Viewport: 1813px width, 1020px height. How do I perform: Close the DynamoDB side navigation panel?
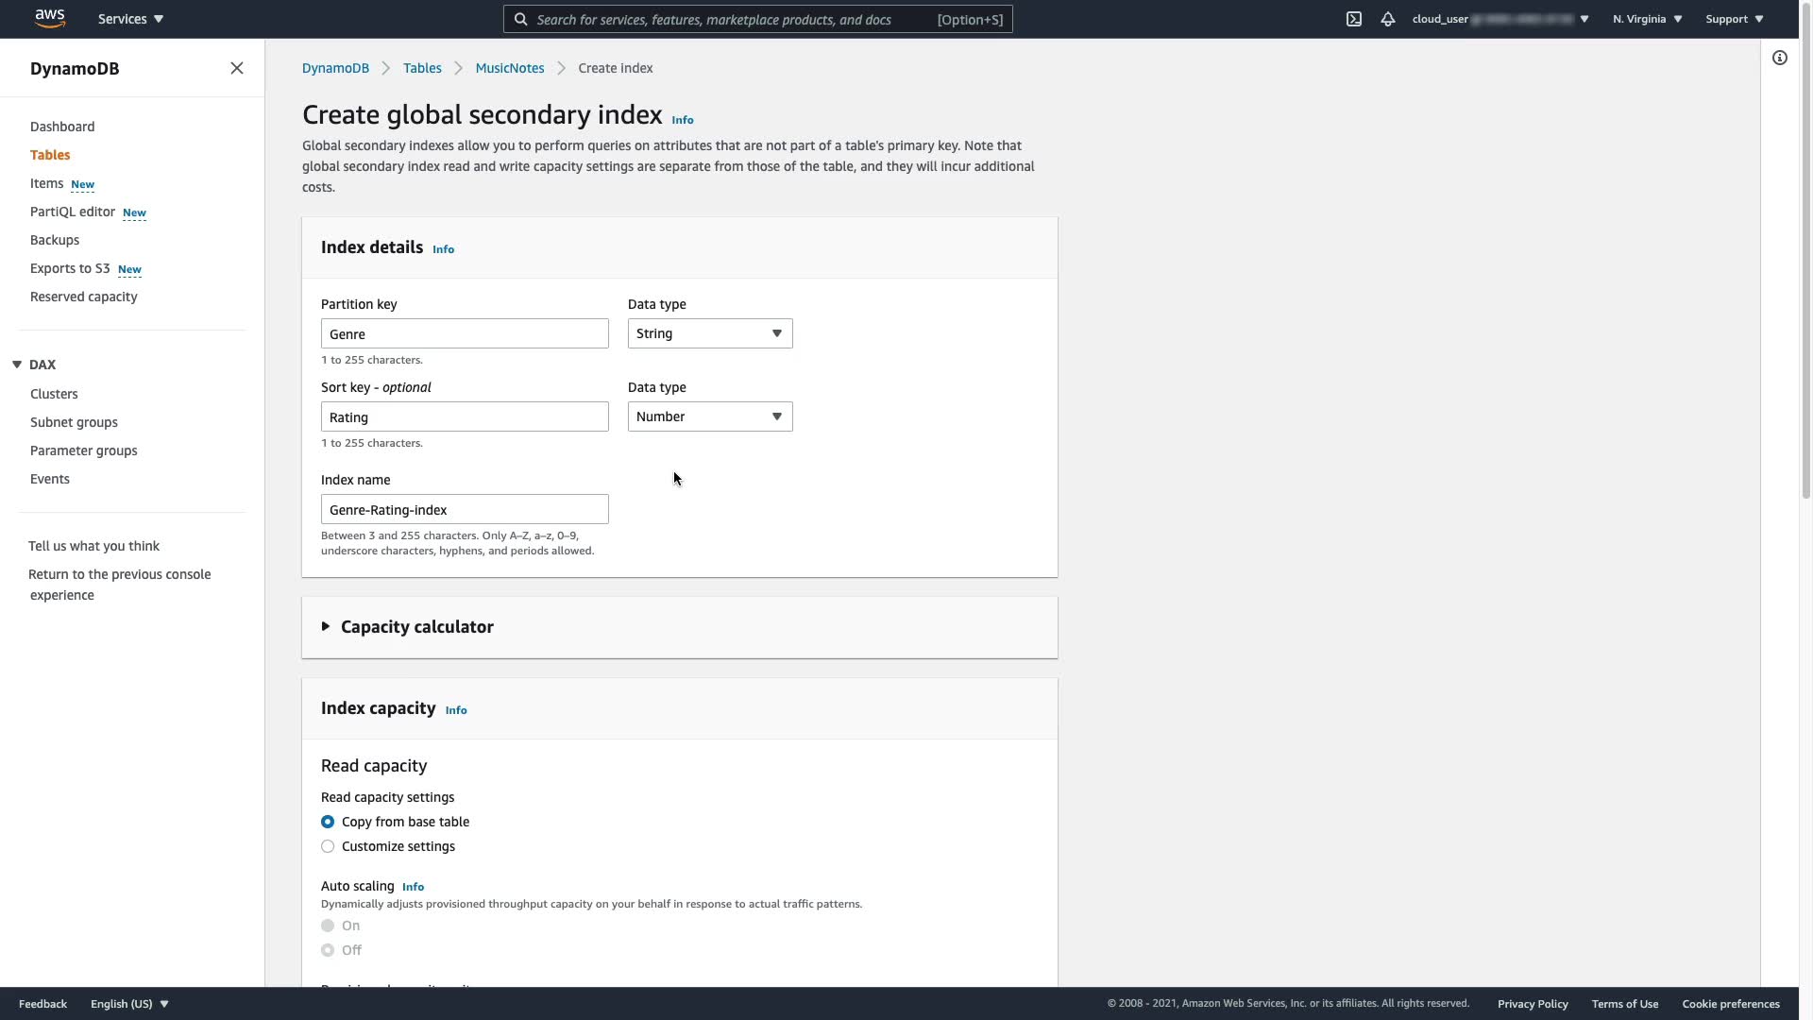(x=237, y=68)
